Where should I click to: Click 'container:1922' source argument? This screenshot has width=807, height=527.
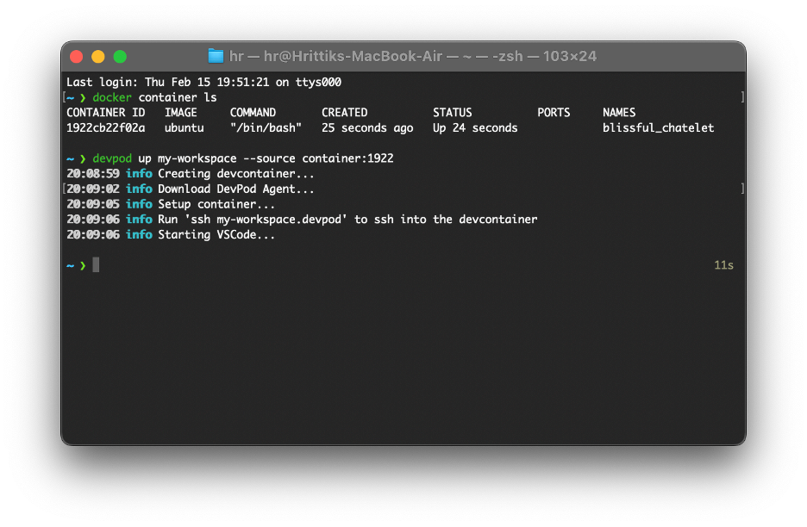[x=348, y=158]
